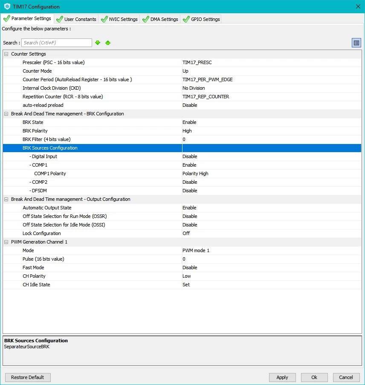Select the Prescaler (PSC - 16 bits value) label
This screenshot has height=385, width=365.
(x=54, y=62)
